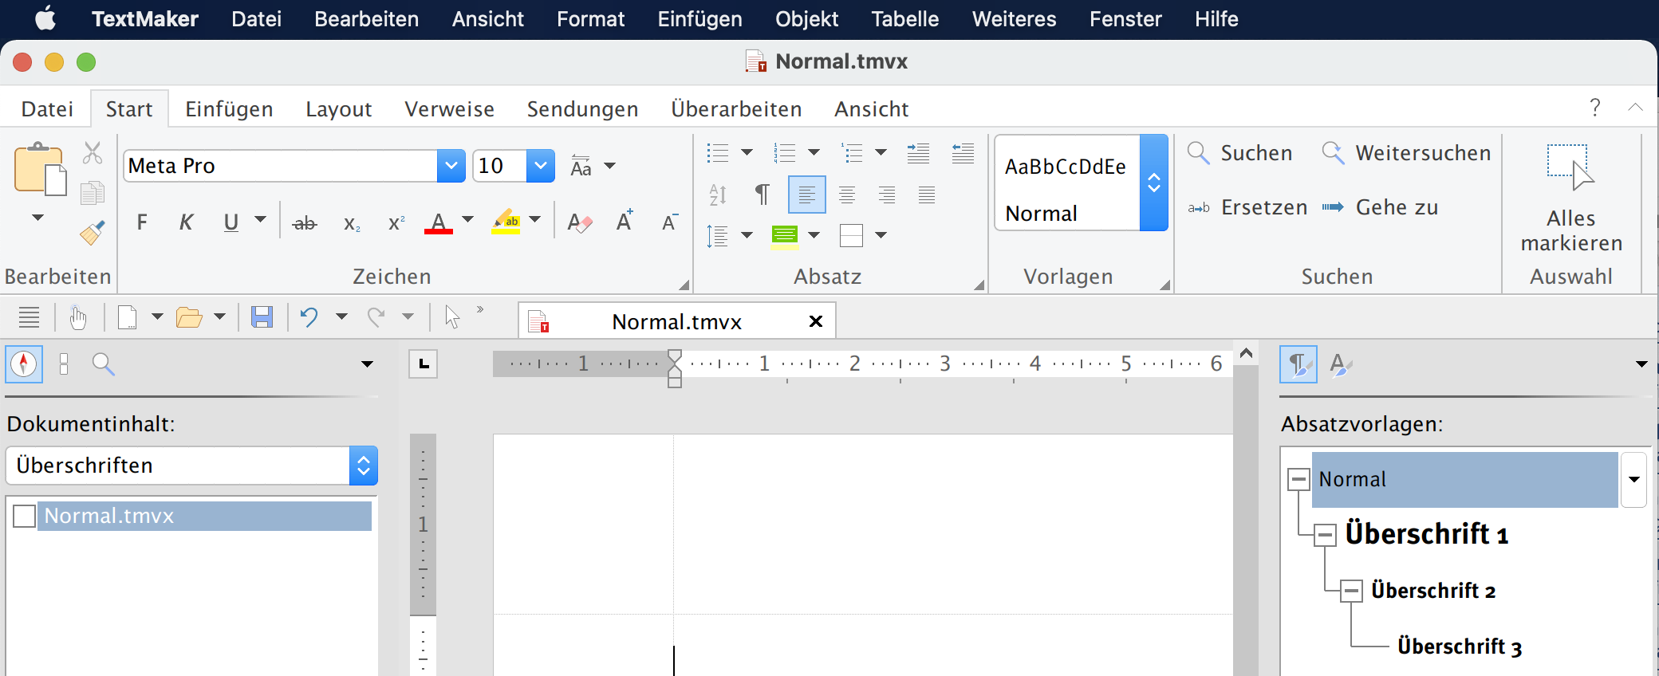This screenshot has width=1659, height=676.
Task: Open the font name dropdown (Meta Pro)
Action: (x=451, y=166)
